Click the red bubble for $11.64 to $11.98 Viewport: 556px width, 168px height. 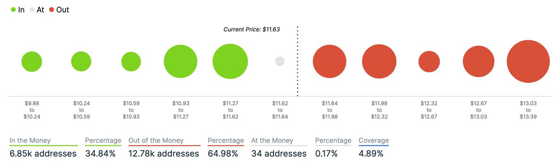click(329, 61)
